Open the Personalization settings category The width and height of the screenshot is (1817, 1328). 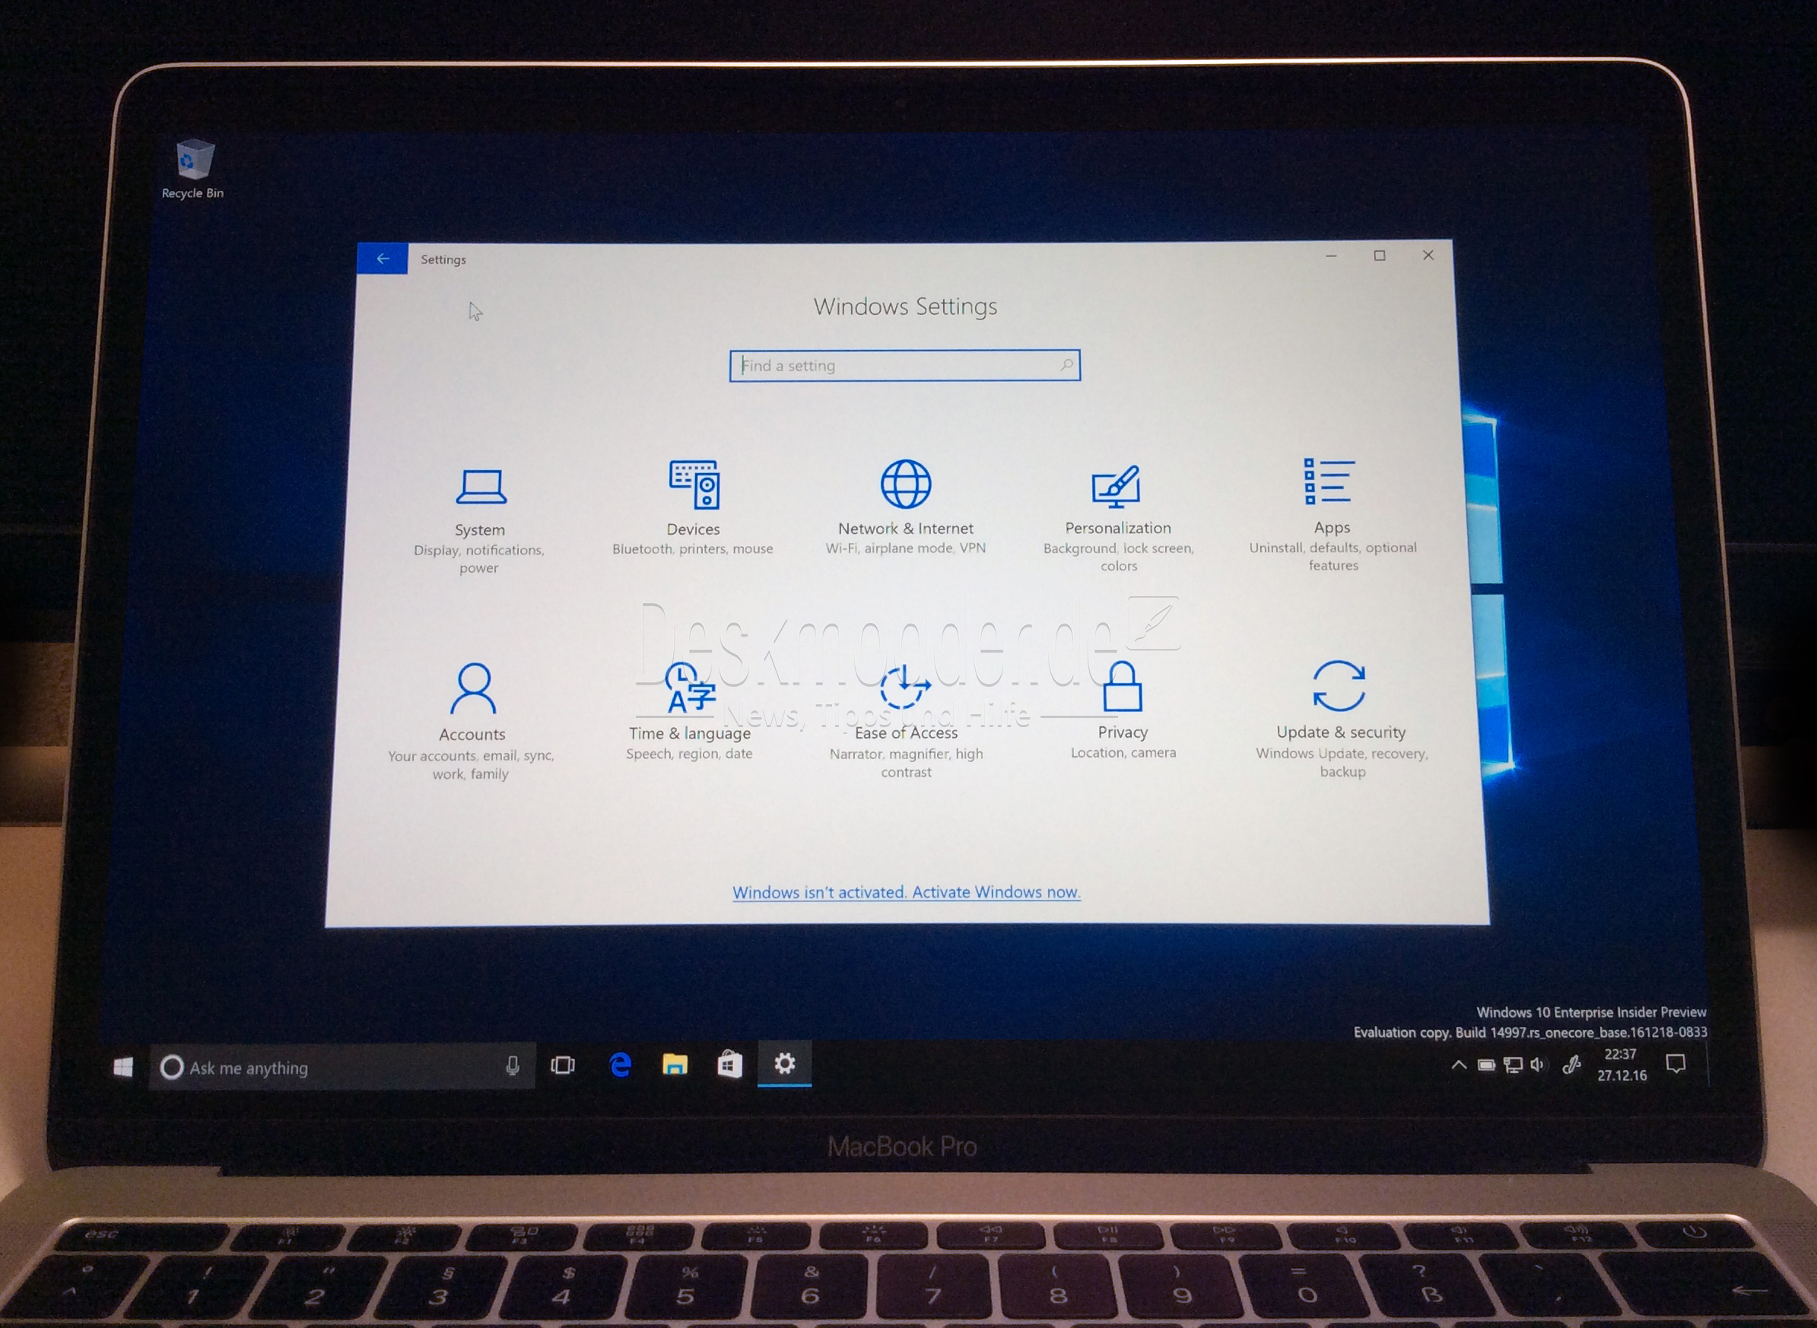1118,518
